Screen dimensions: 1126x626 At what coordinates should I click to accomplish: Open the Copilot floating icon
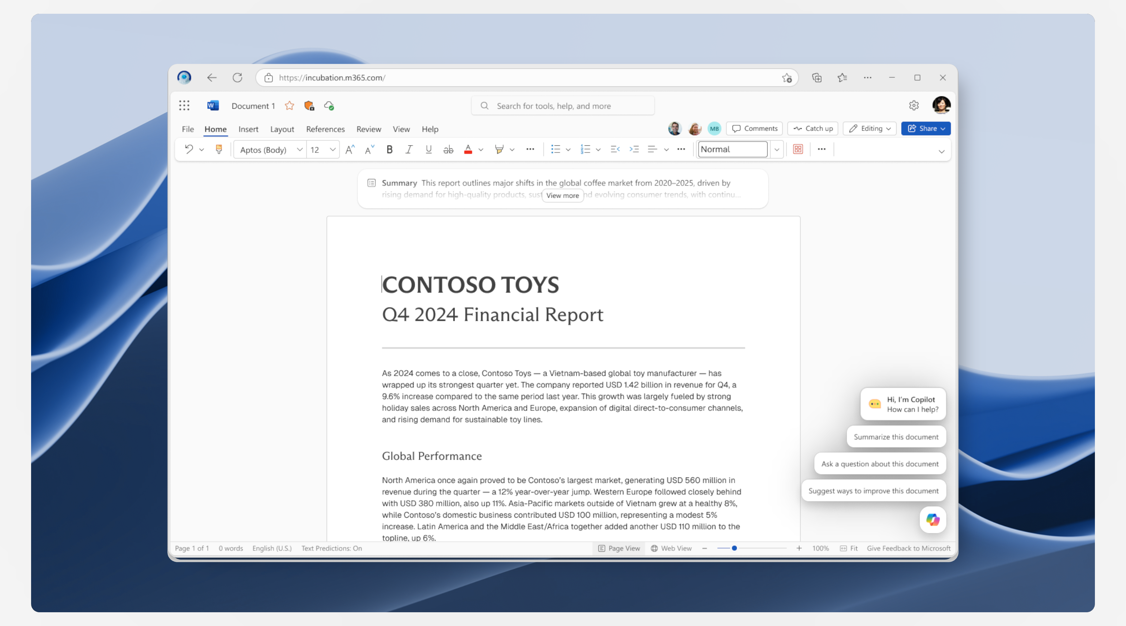pos(933,520)
